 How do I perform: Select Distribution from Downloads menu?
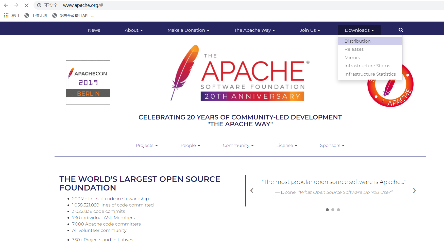click(370, 41)
